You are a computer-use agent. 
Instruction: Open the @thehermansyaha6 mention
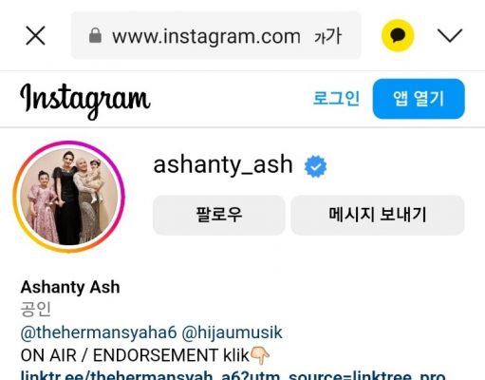(x=99, y=332)
